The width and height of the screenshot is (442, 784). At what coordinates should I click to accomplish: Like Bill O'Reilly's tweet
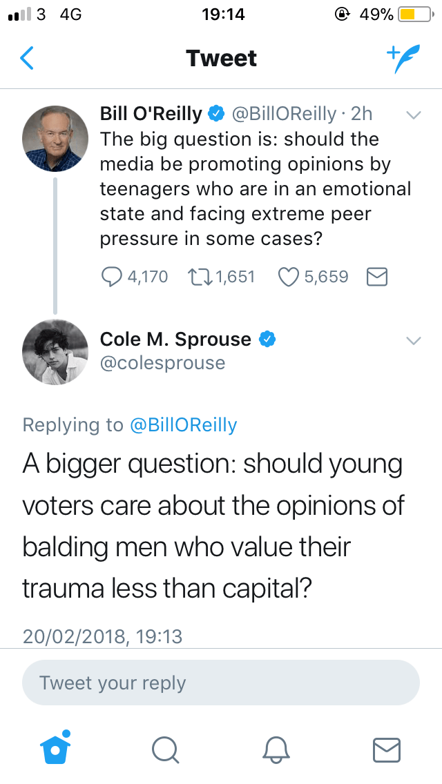coord(287,277)
